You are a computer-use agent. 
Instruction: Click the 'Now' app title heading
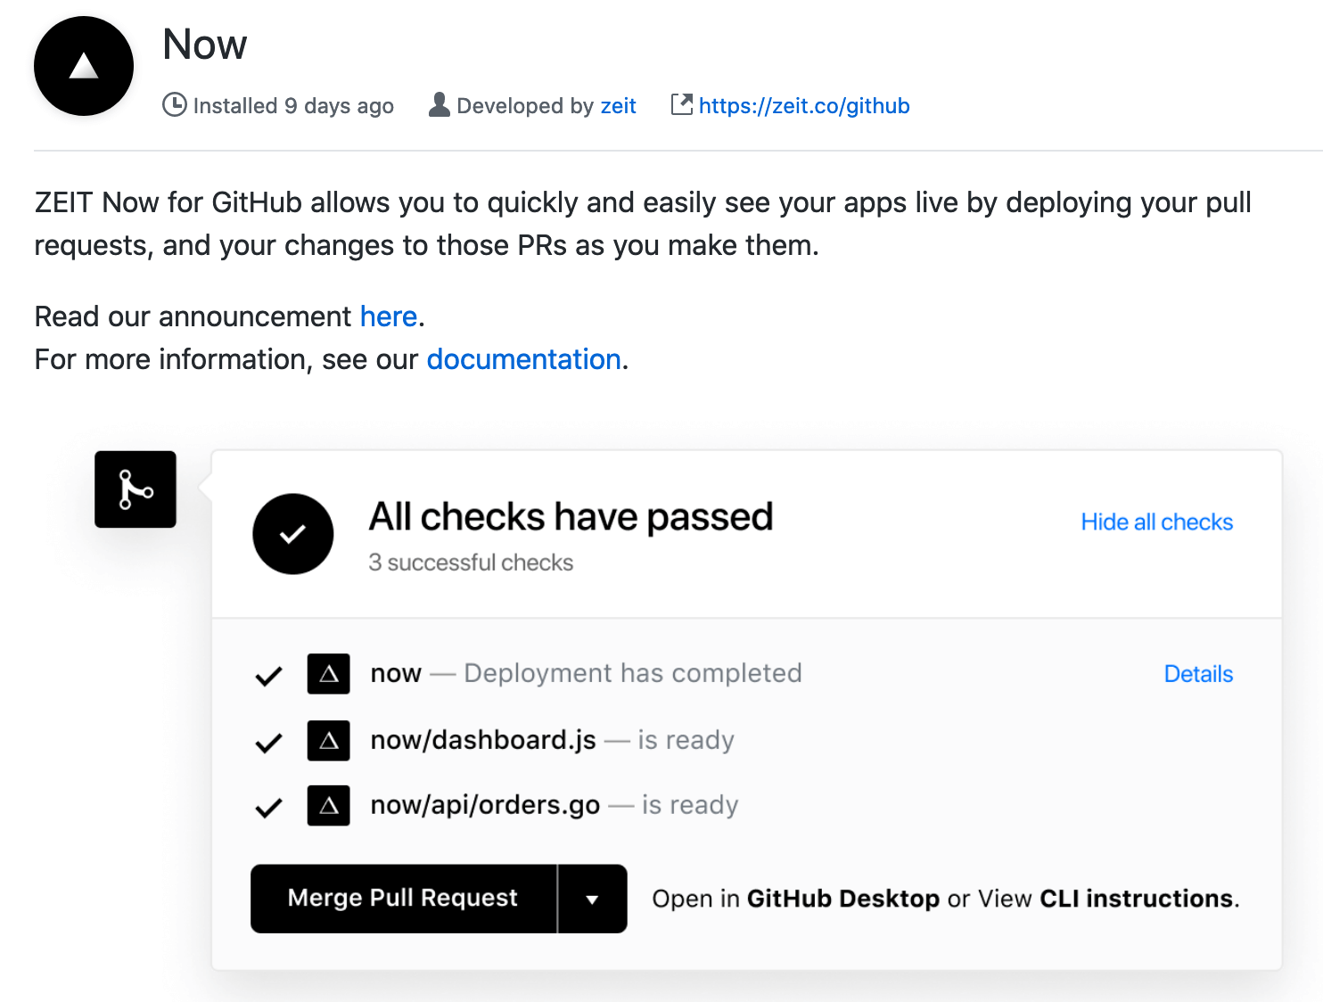[x=205, y=45]
